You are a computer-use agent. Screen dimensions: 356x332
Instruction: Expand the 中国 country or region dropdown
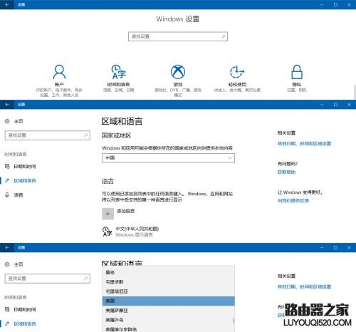168,158
